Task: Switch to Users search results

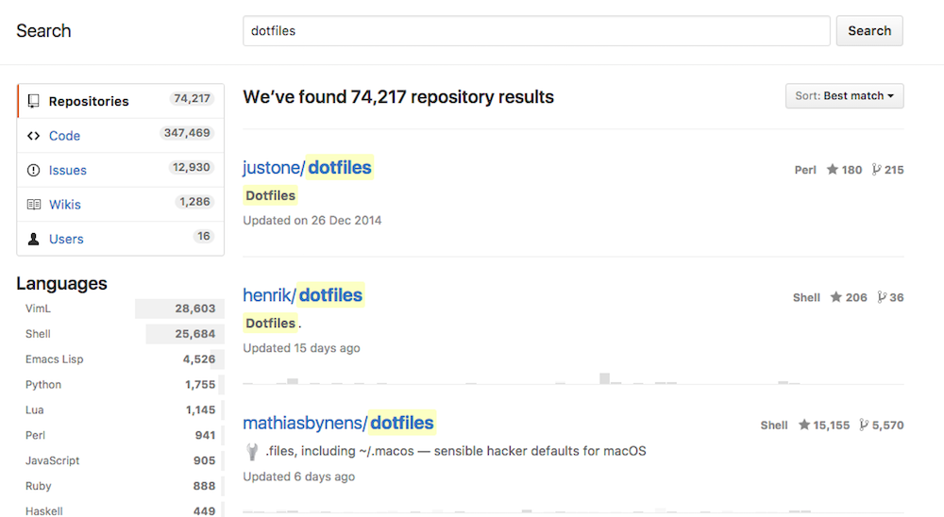Action: pos(121,239)
